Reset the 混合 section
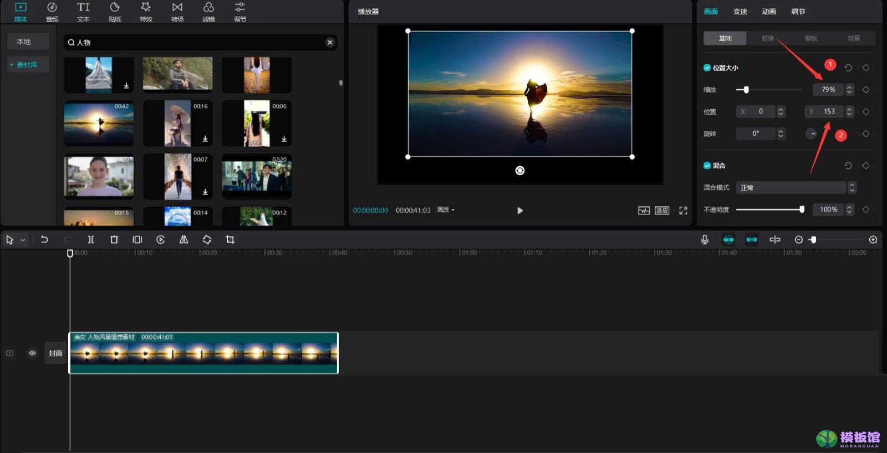Image resolution: width=887 pixels, height=453 pixels. 848,166
